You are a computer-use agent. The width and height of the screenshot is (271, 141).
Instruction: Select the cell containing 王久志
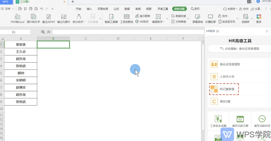pyautogui.click(x=21, y=52)
